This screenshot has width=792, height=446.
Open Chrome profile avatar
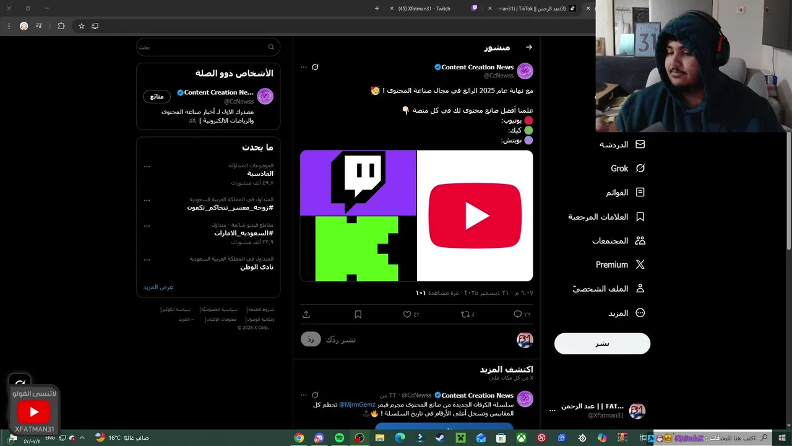coord(24,26)
